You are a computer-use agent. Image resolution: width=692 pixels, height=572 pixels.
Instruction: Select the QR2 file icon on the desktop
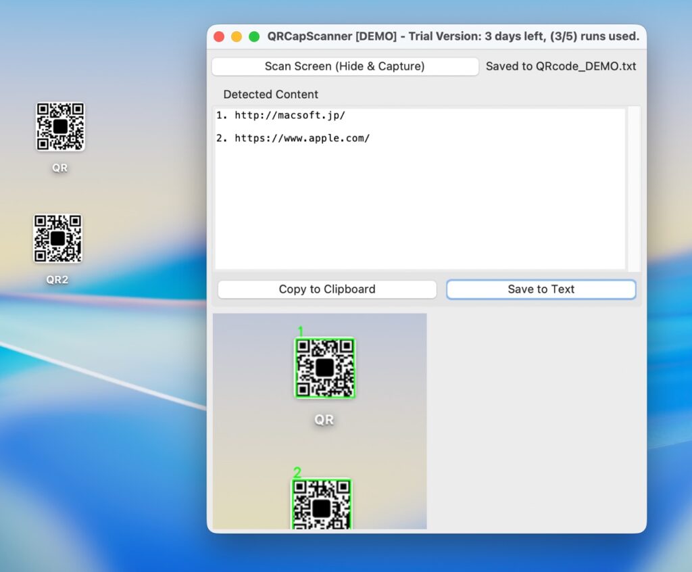[x=57, y=239]
